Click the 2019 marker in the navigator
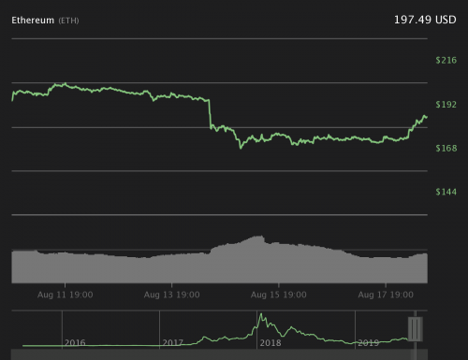This screenshot has width=468, height=360. tap(369, 343)
